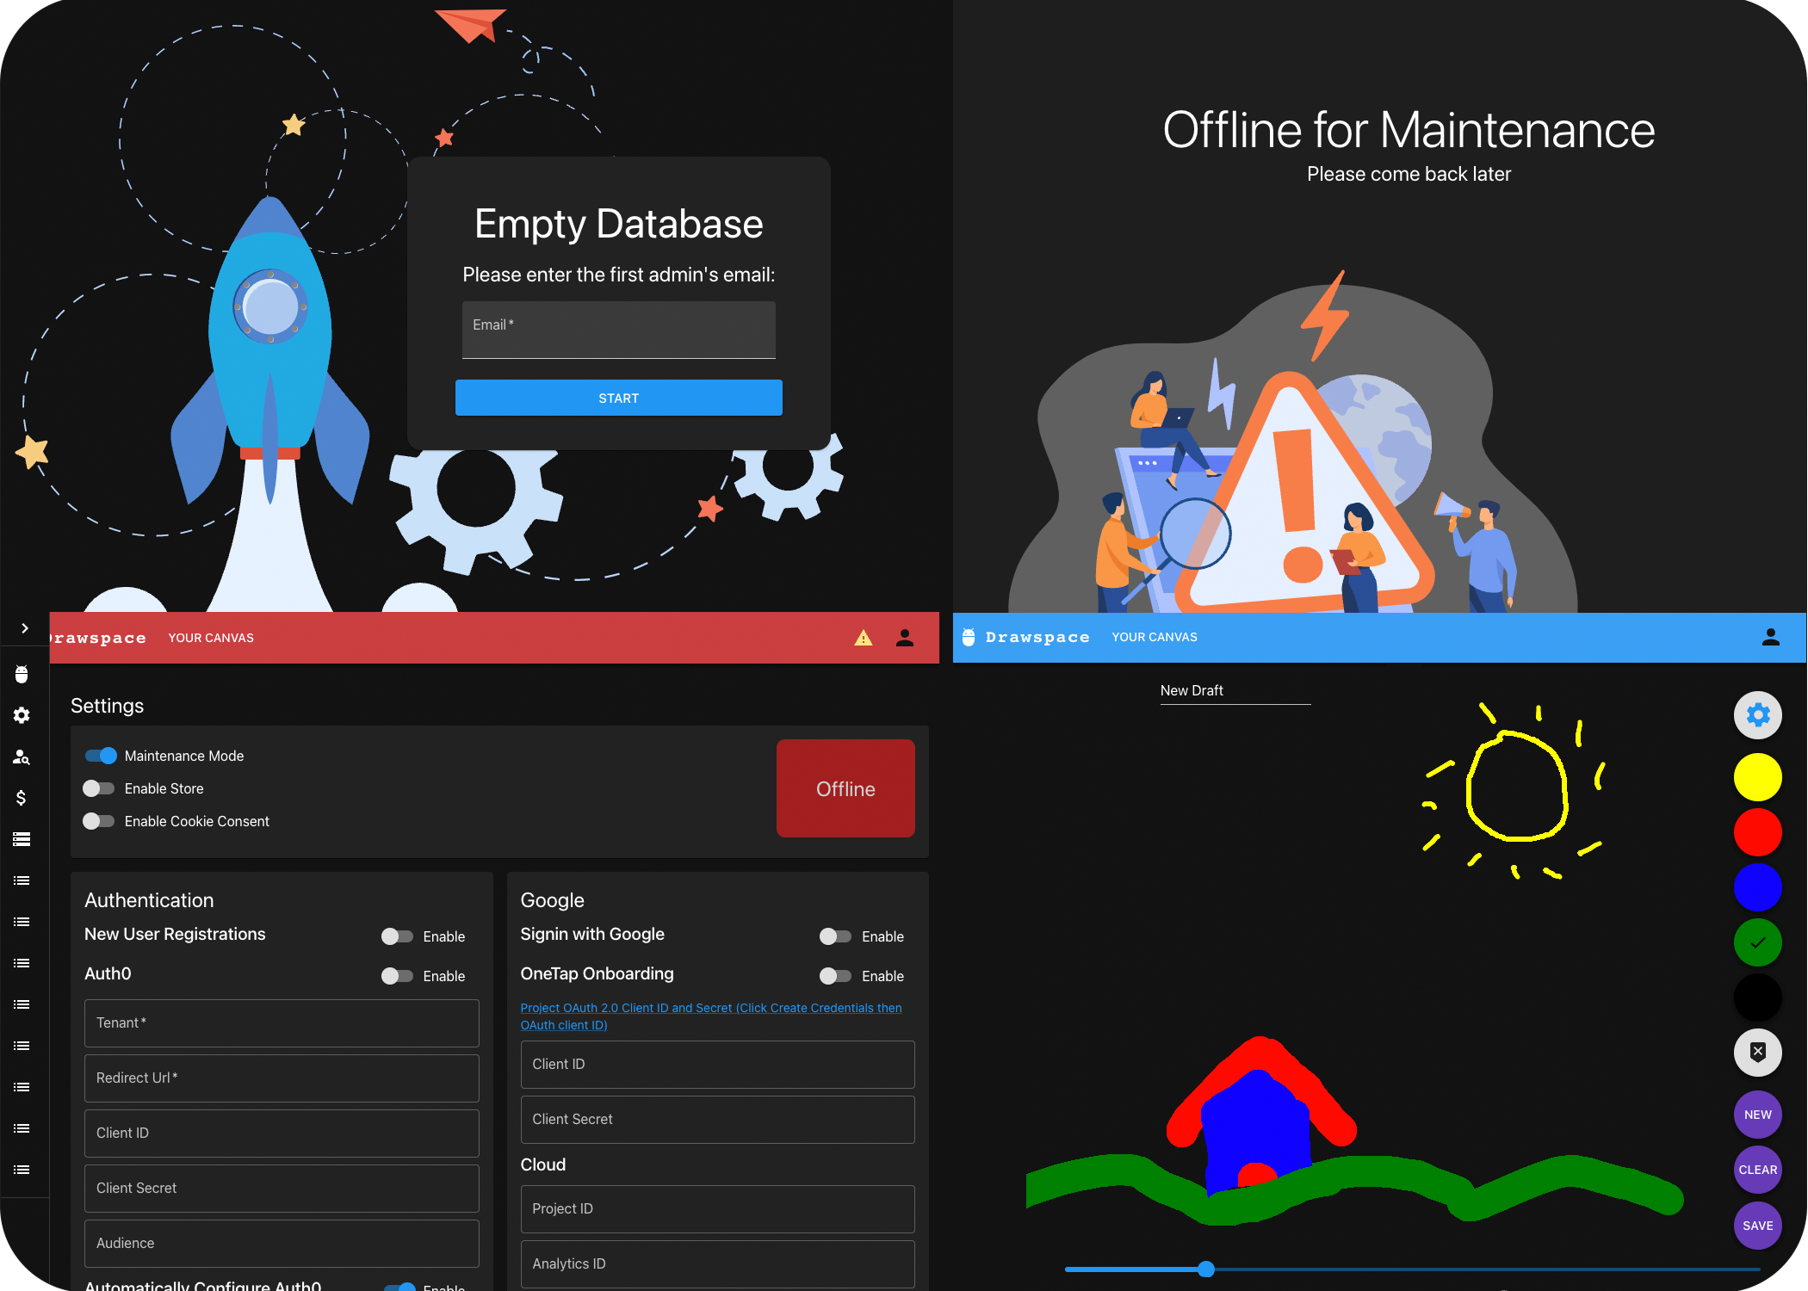
Task: Toggle Enable Store switch
Action: [x=99, y=788]
